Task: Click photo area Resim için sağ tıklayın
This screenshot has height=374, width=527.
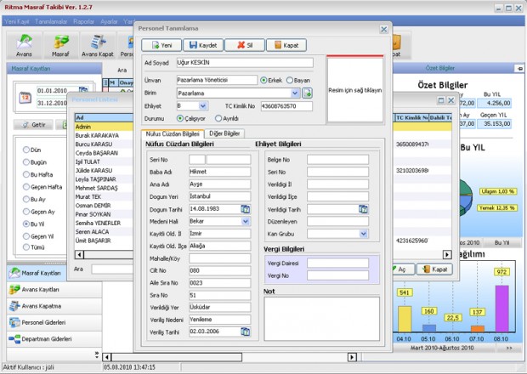Action: click(355, 90)
